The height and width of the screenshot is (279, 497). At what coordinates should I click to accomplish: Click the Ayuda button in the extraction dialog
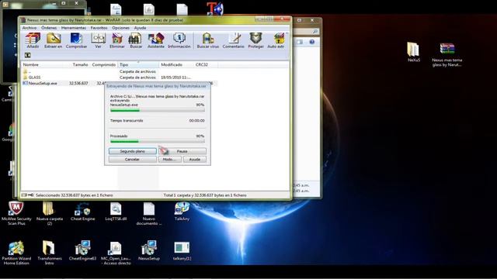click(195, 160)
